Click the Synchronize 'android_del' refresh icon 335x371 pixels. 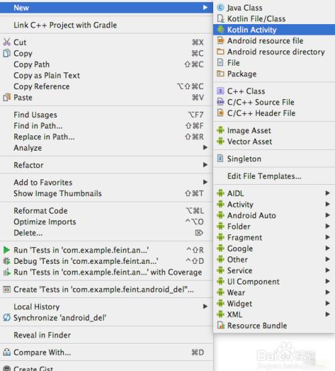coord(7,317)
